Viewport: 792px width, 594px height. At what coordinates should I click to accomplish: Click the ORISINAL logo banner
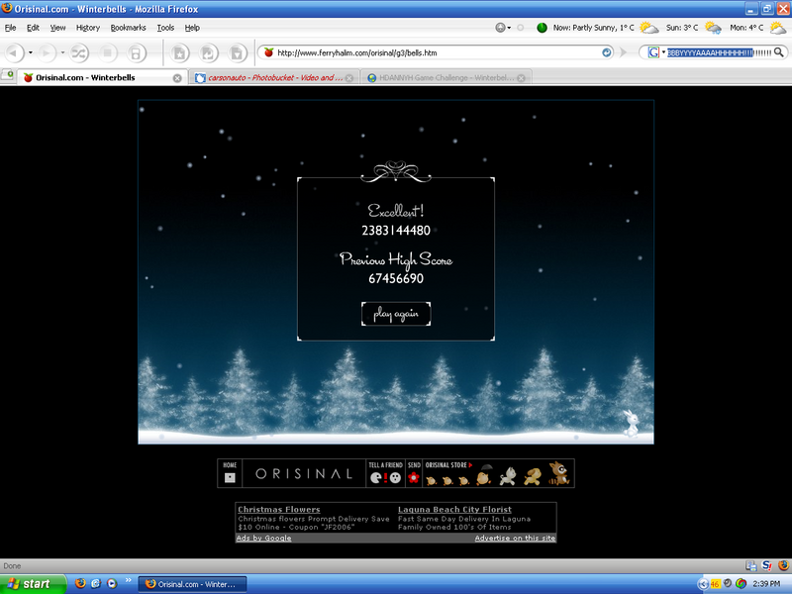pyautogui.click(x=304, y=474)
